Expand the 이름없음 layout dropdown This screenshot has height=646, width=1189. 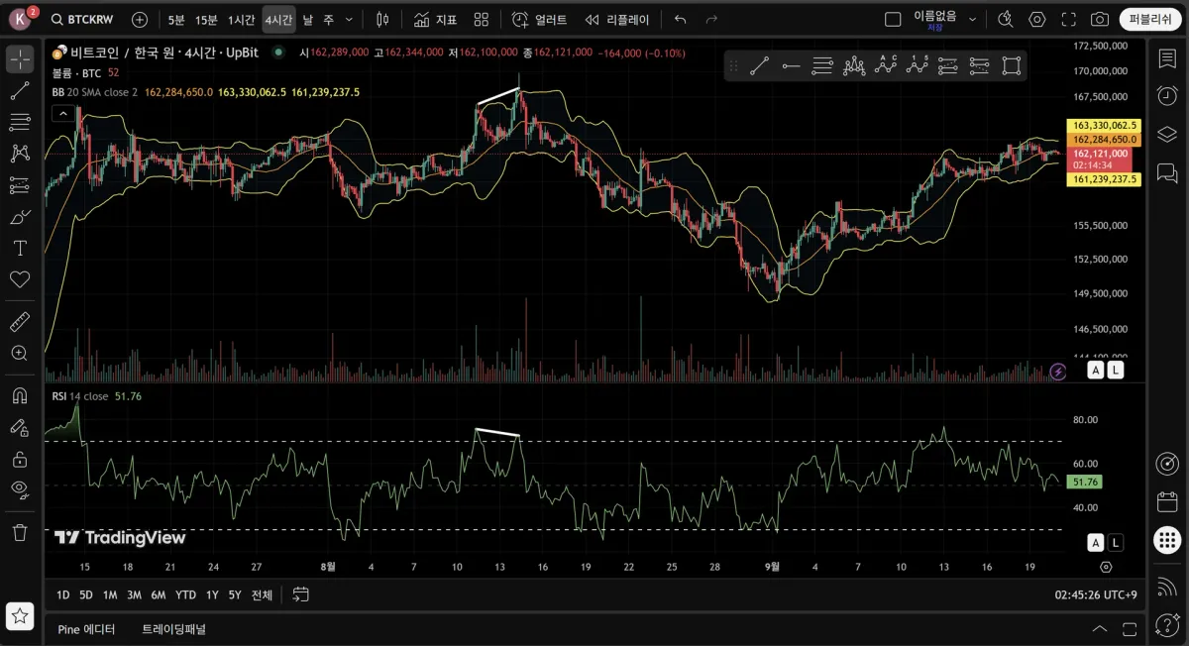pyautogui.click(x=972, y=20)
